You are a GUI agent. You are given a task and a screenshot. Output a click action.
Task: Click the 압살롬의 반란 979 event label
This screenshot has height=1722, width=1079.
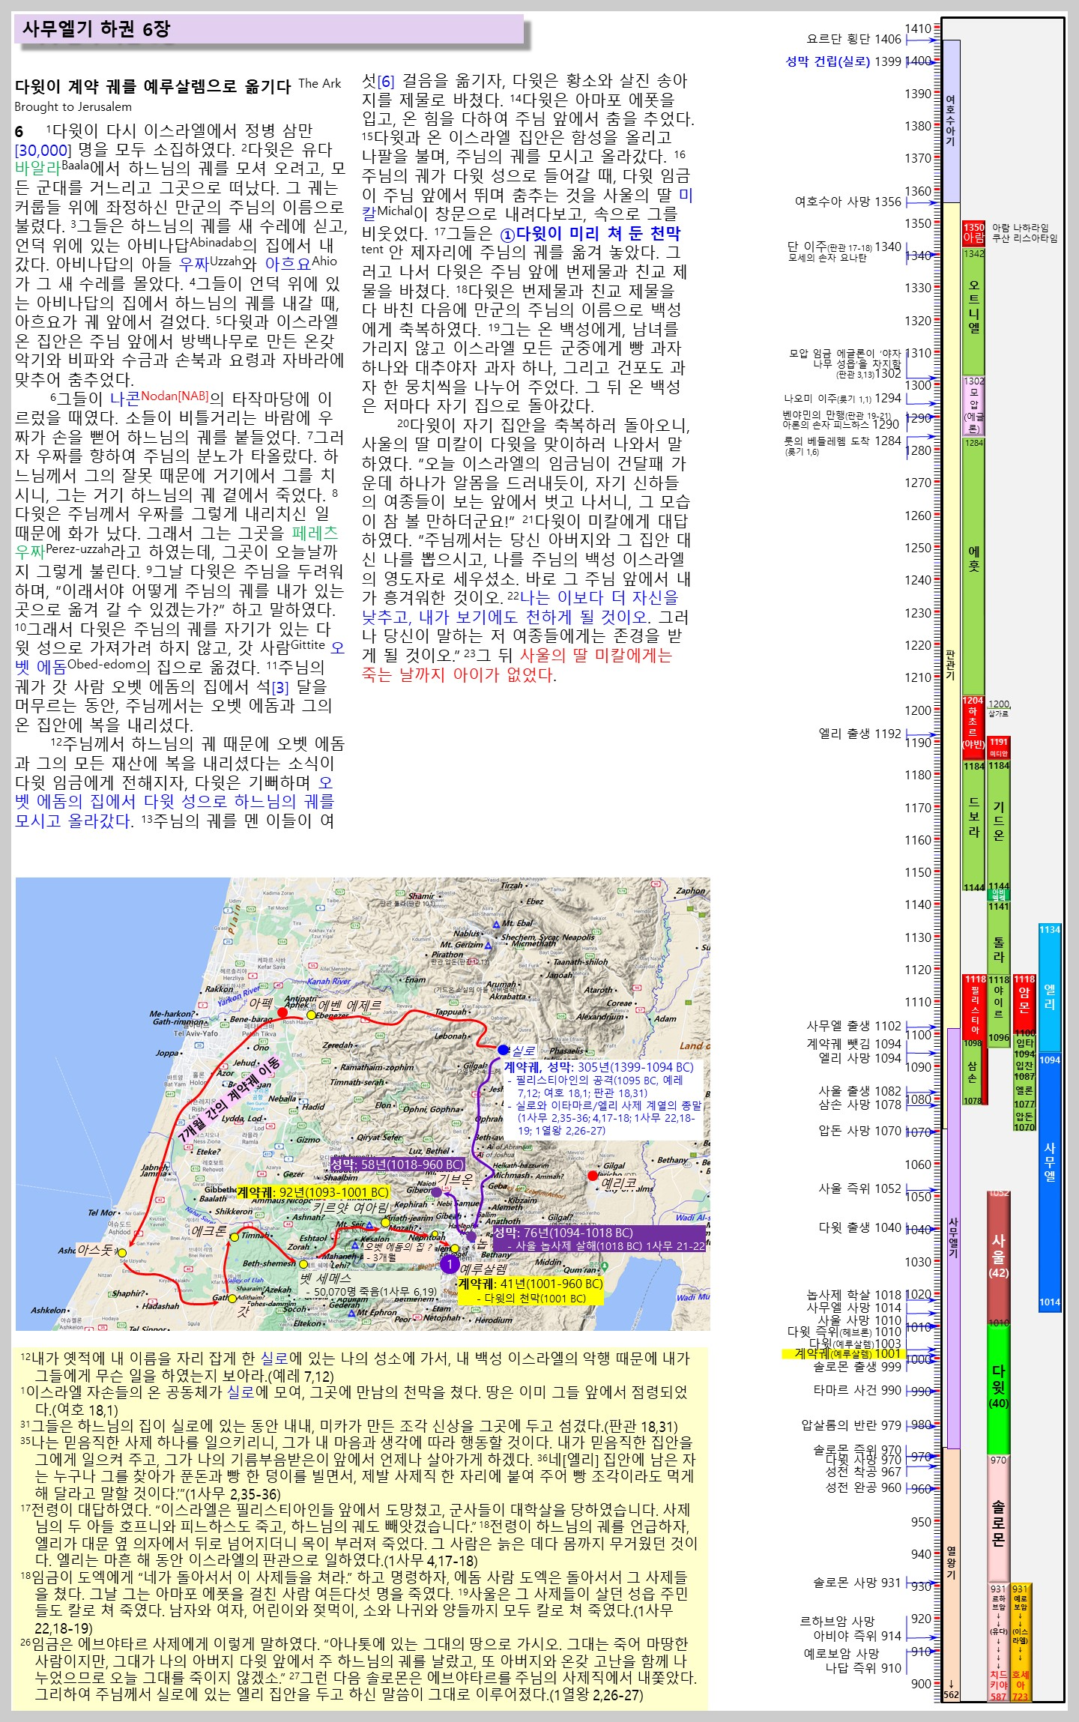point(851,1425)
